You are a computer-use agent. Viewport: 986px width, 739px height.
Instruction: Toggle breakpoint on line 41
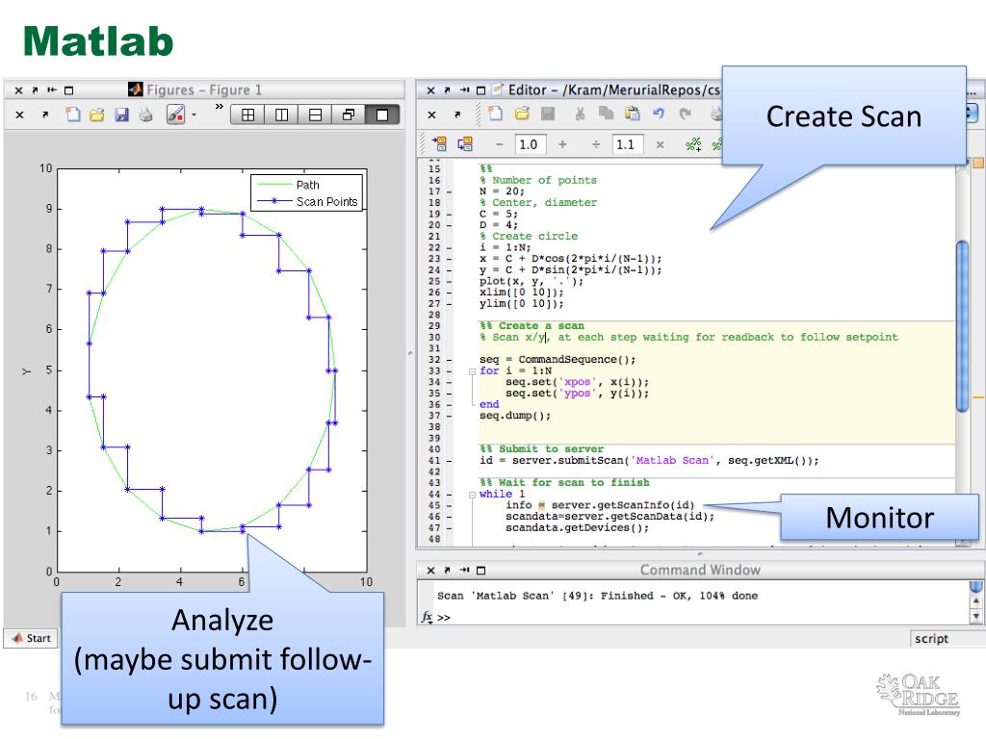(450, 461)
